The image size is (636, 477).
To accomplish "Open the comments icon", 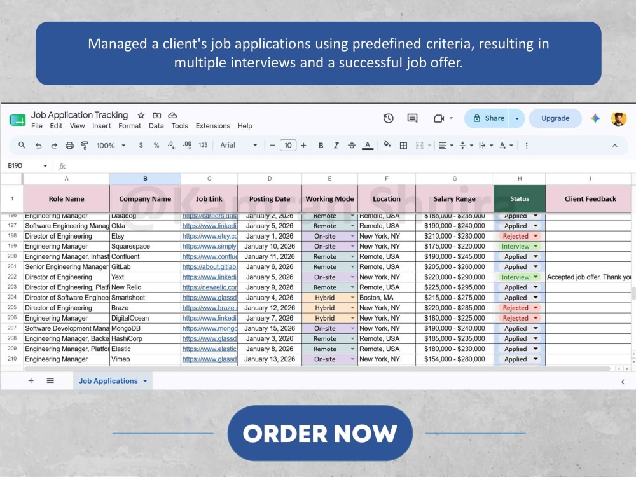I will (x=413, y=118).
